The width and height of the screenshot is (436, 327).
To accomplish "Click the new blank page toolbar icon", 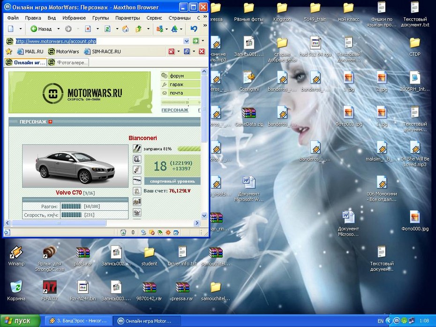I will click(11, 29).
